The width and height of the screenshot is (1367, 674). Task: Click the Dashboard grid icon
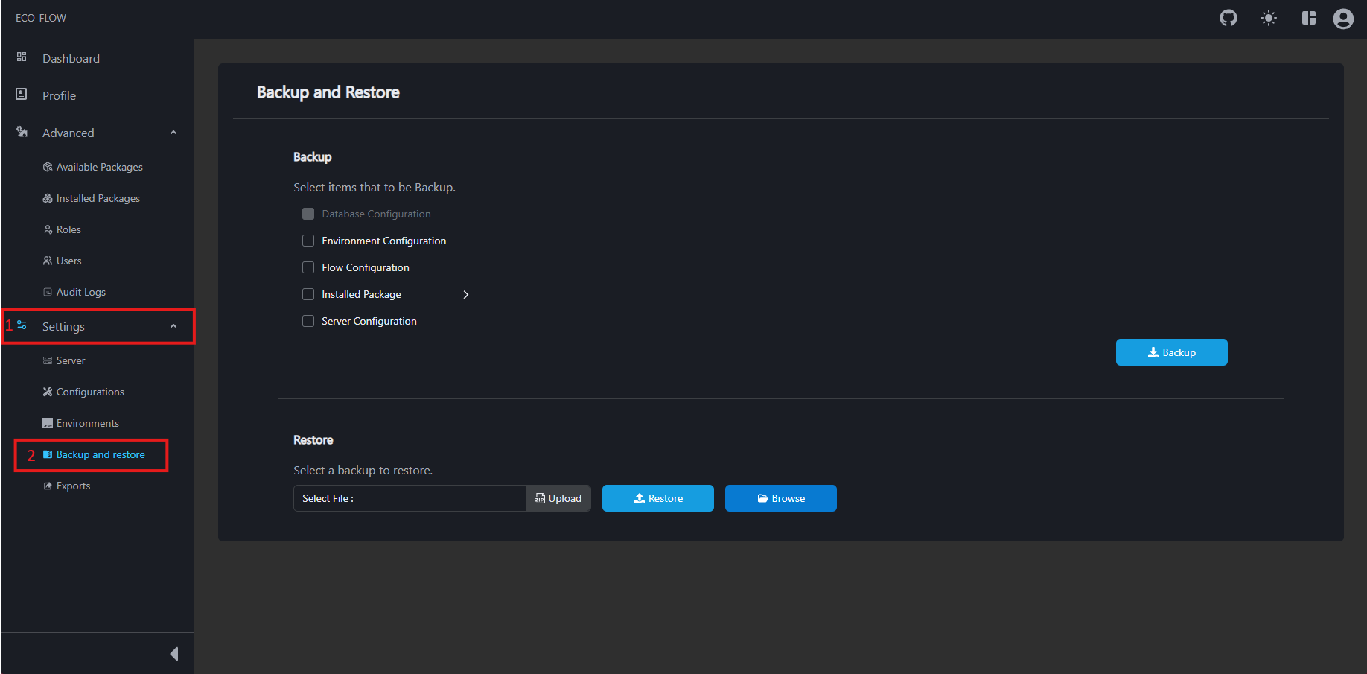coord(22,57)
